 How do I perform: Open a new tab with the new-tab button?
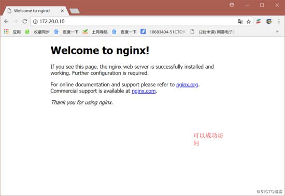point(75,11)
